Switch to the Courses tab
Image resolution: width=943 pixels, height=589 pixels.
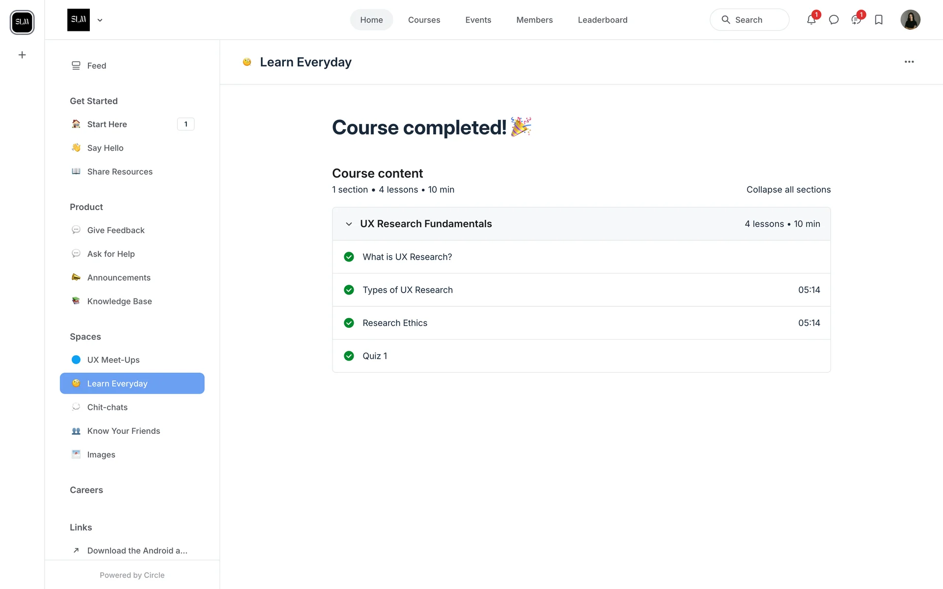pos(424,20)
